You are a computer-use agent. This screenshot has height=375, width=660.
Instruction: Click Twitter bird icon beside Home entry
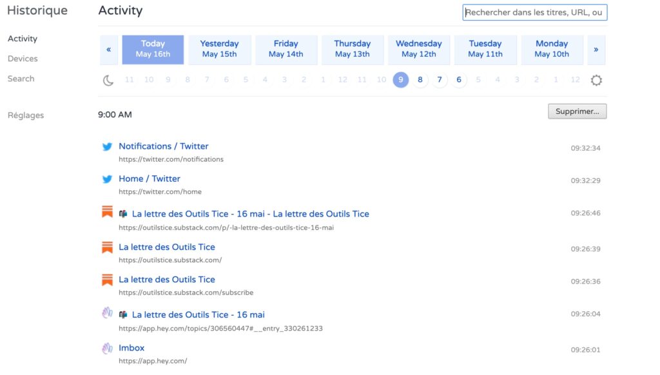[108, 179]
